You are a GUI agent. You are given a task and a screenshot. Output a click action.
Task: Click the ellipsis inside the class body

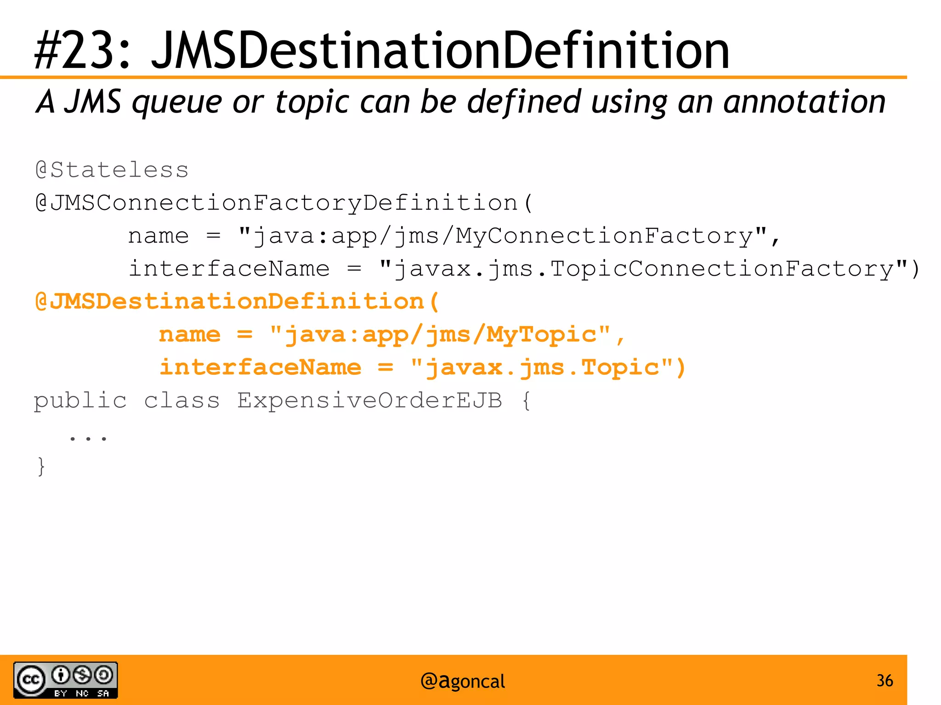click(x=88, y=438)
